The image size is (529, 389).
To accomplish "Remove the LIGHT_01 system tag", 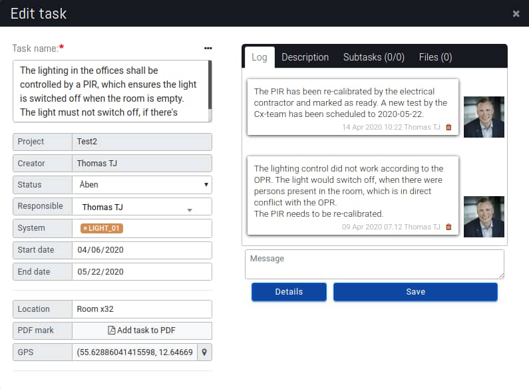I will click(85, 228).
